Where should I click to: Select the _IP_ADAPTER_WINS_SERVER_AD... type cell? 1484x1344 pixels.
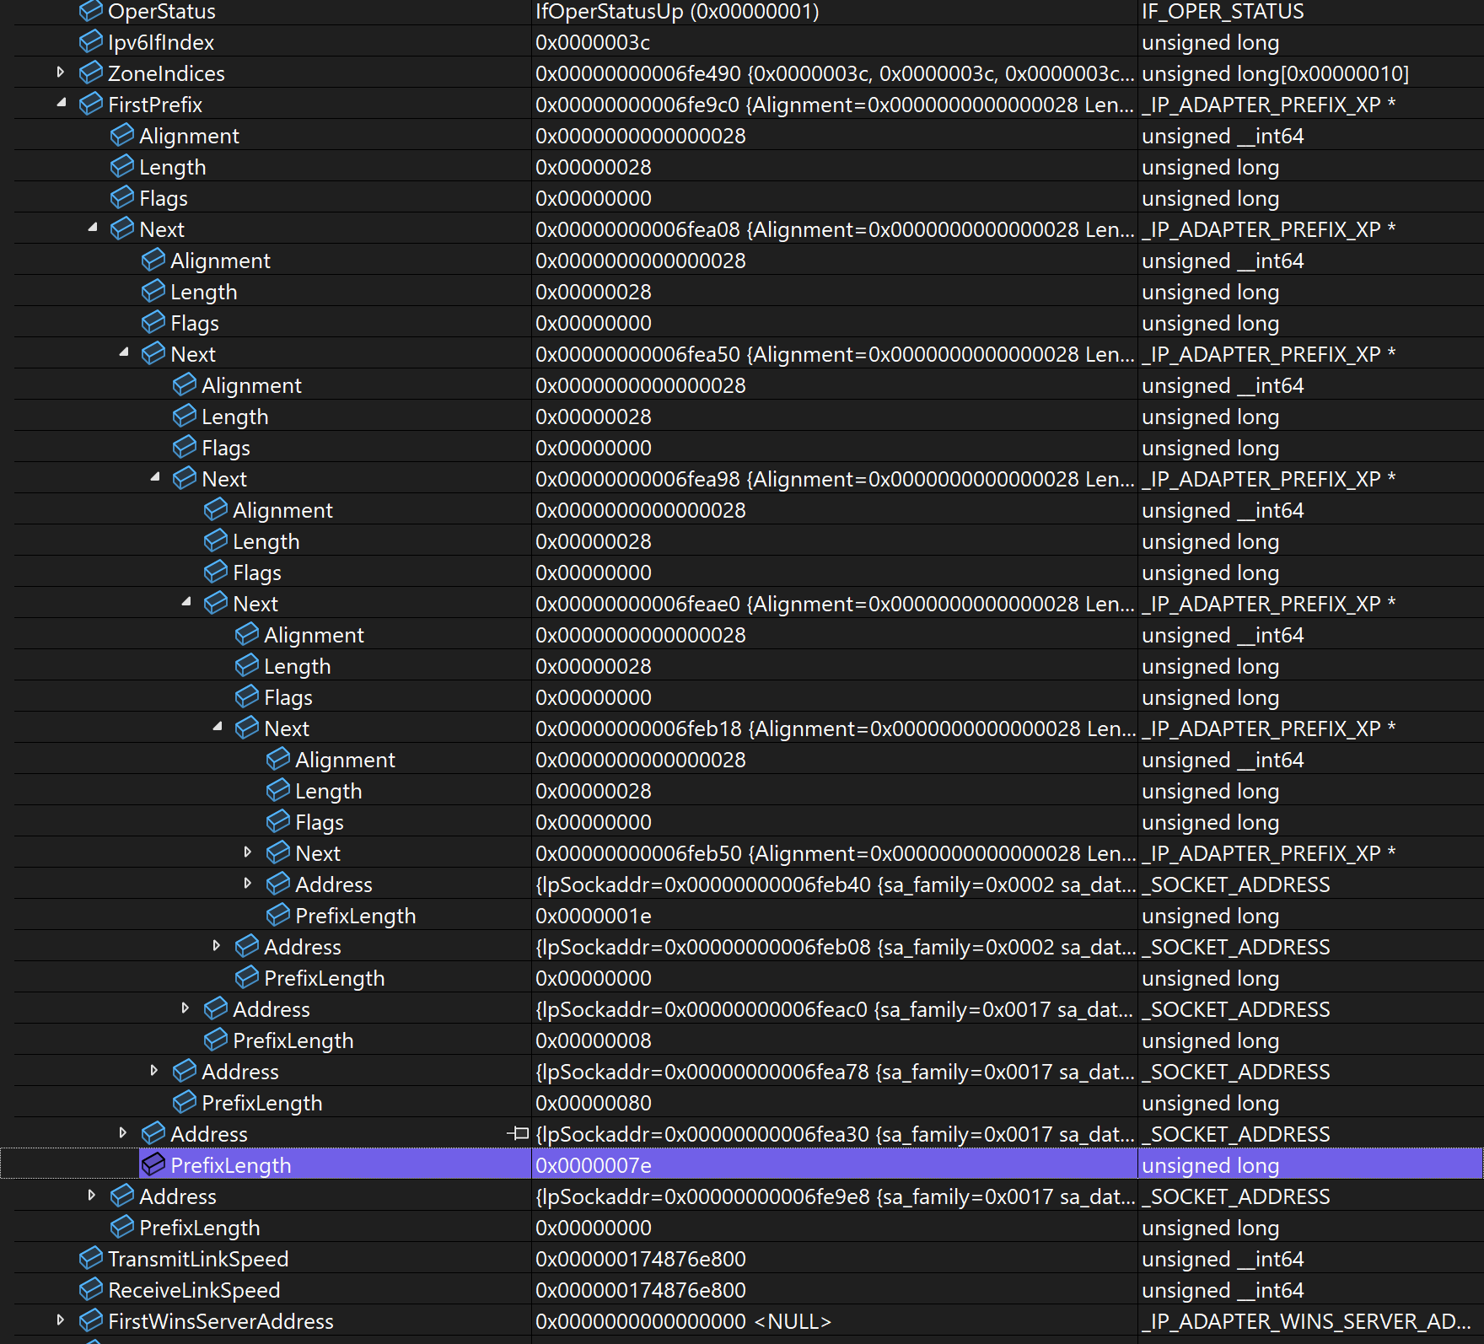[1306, 1321]
